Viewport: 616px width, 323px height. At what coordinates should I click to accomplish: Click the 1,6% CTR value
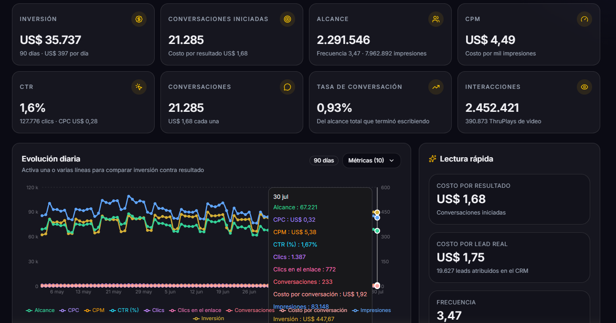(x=32, y=108)
